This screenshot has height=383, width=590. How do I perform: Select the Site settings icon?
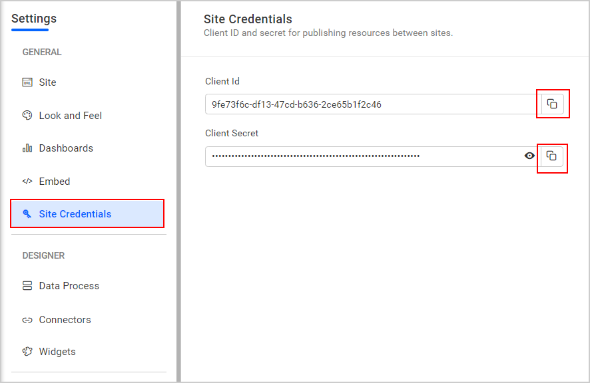[x=27, y=82]
